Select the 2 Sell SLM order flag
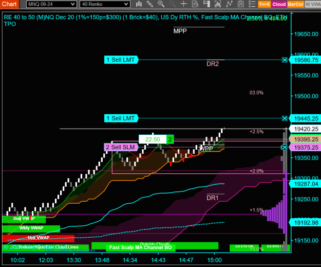This screenshot has width=321, height=267. (x=121, y=147)
